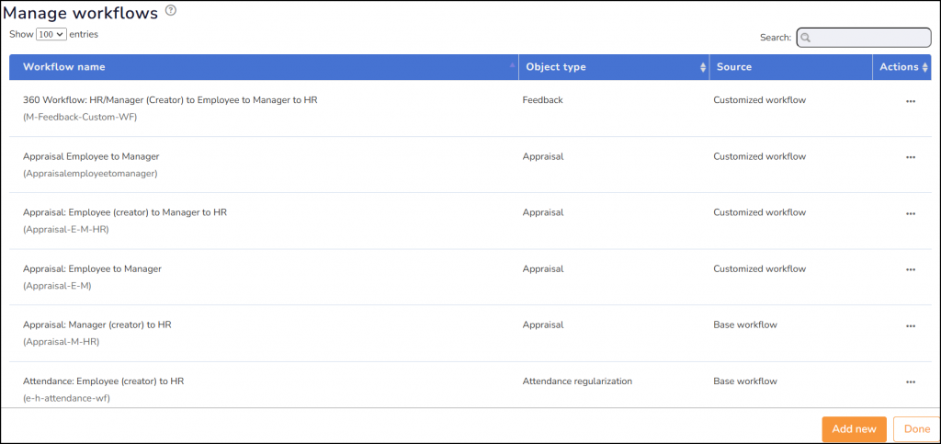Open actions menu for 360 Workflow row
Viewport: 941px width, 444px height.
pos(911,101)
